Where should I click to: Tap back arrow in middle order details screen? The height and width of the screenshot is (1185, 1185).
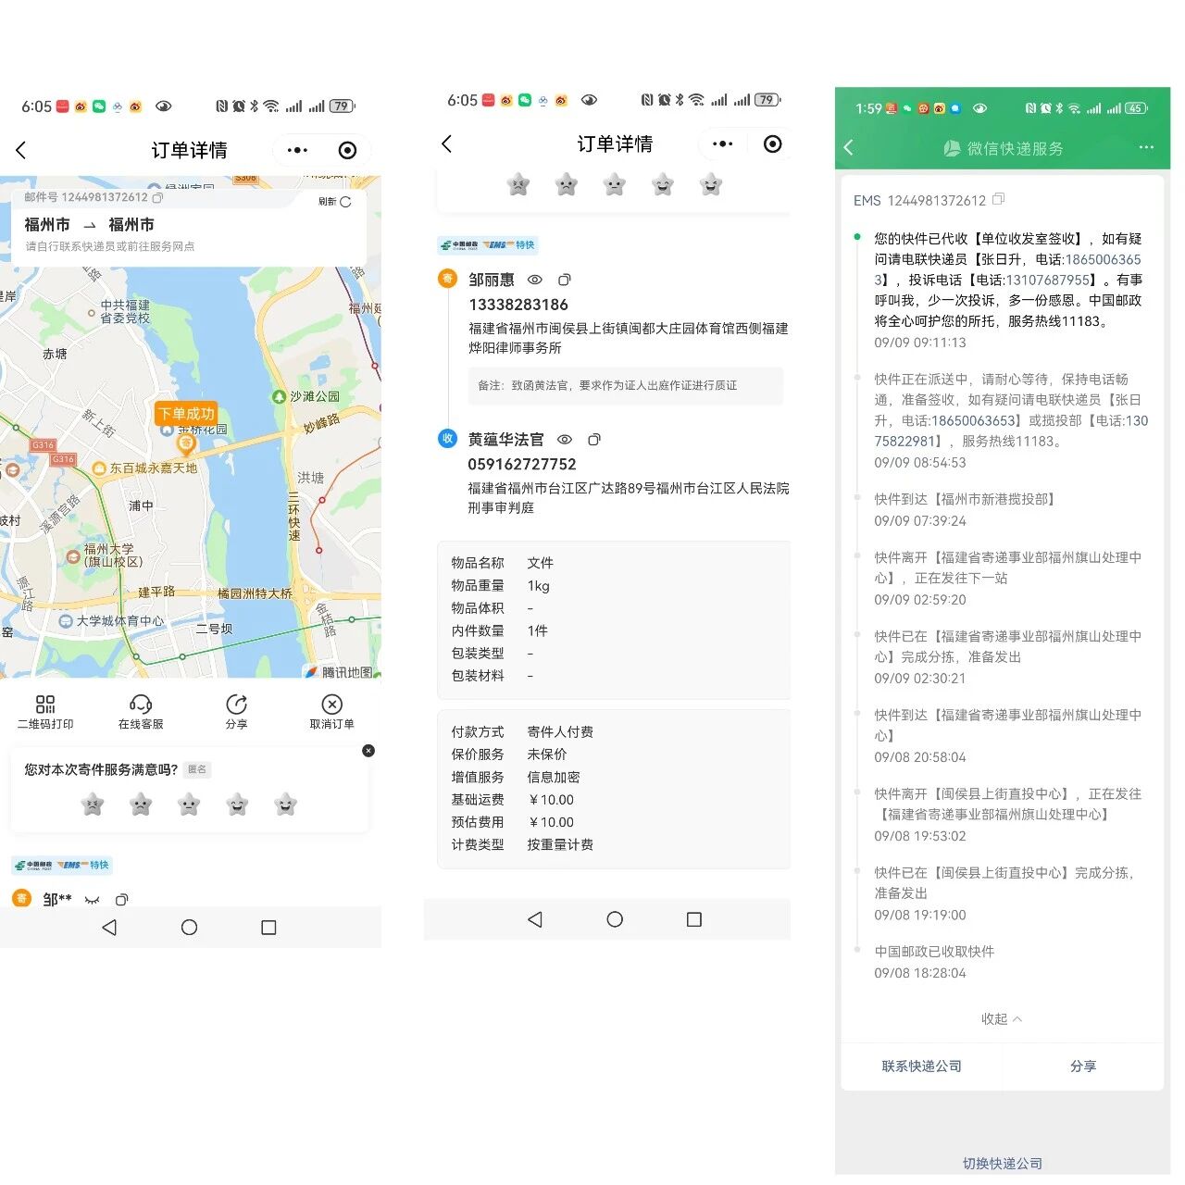click(x=447, y=143)
